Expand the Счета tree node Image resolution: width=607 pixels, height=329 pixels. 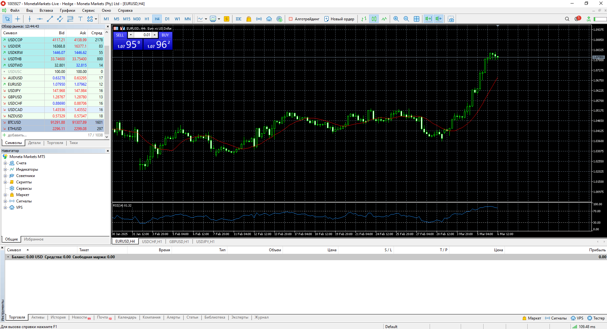click(5, 163)
